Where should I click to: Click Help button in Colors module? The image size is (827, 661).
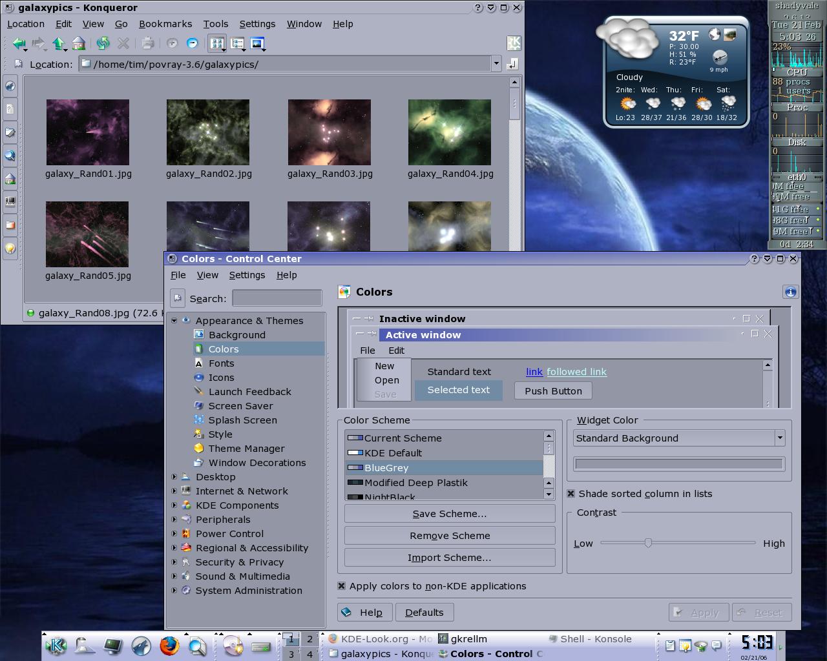pos(364,613)
